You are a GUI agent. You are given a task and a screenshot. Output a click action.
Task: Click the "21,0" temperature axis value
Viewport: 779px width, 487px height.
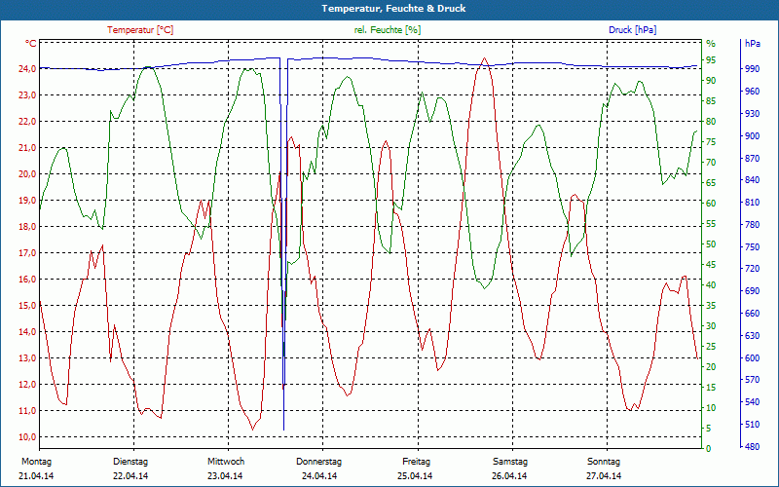tap(27, 148)
